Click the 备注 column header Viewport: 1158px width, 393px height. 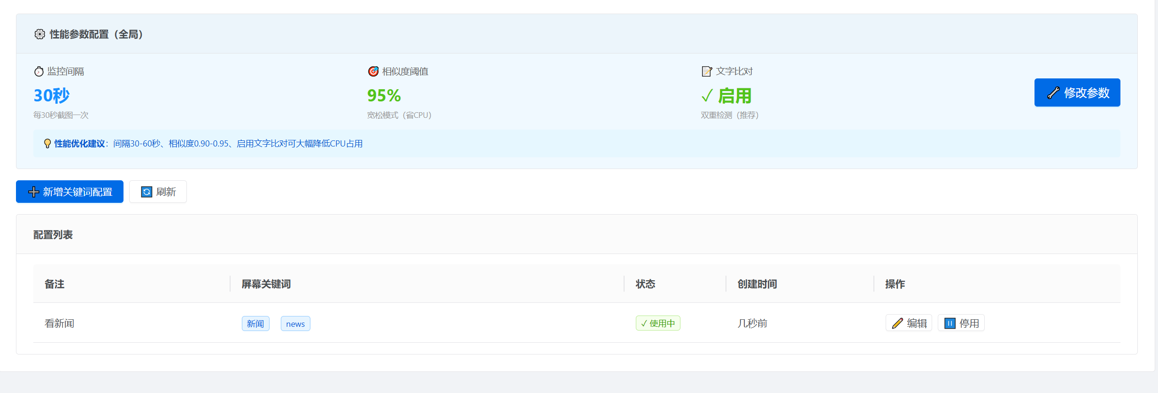pyautogui.click(x=54, y=284)
